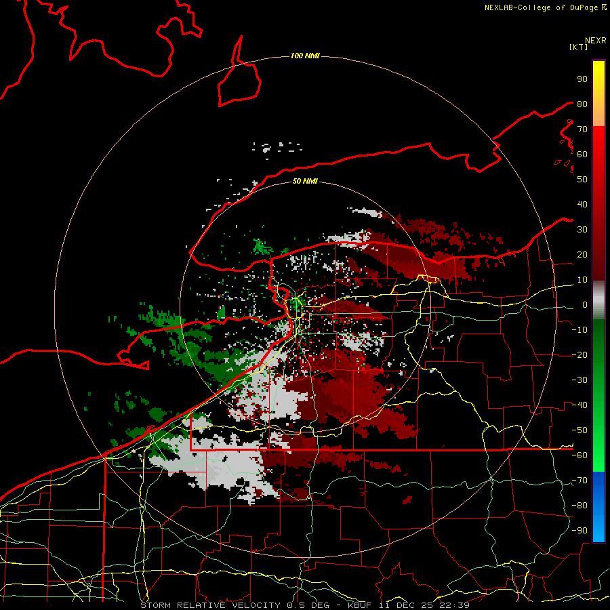
Task: Click the -30 value on the velocity scale
Action: tap(579, 380)
